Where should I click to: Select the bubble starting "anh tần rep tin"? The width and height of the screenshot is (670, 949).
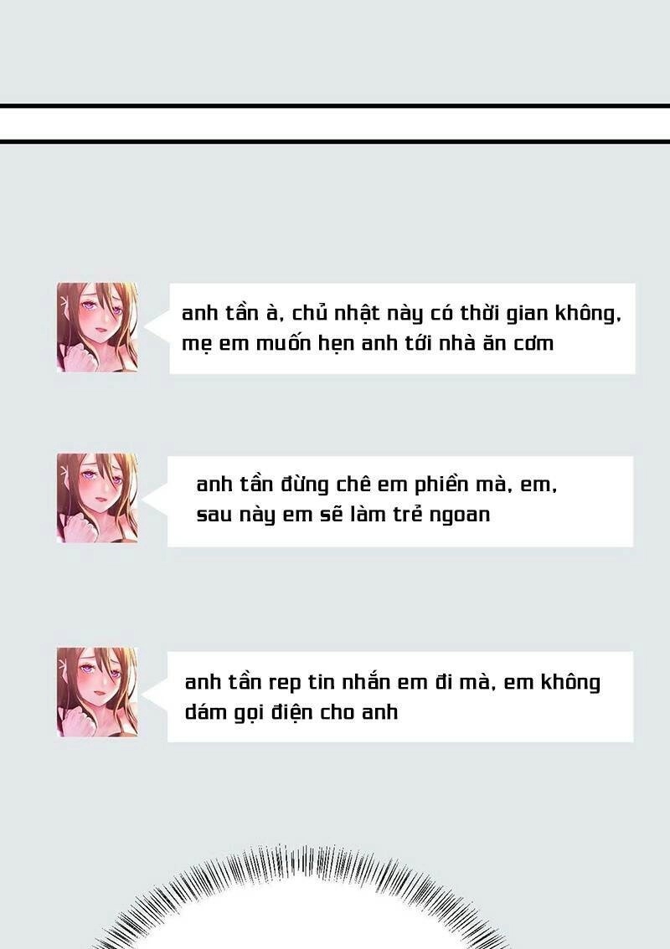tap(400, 696)
